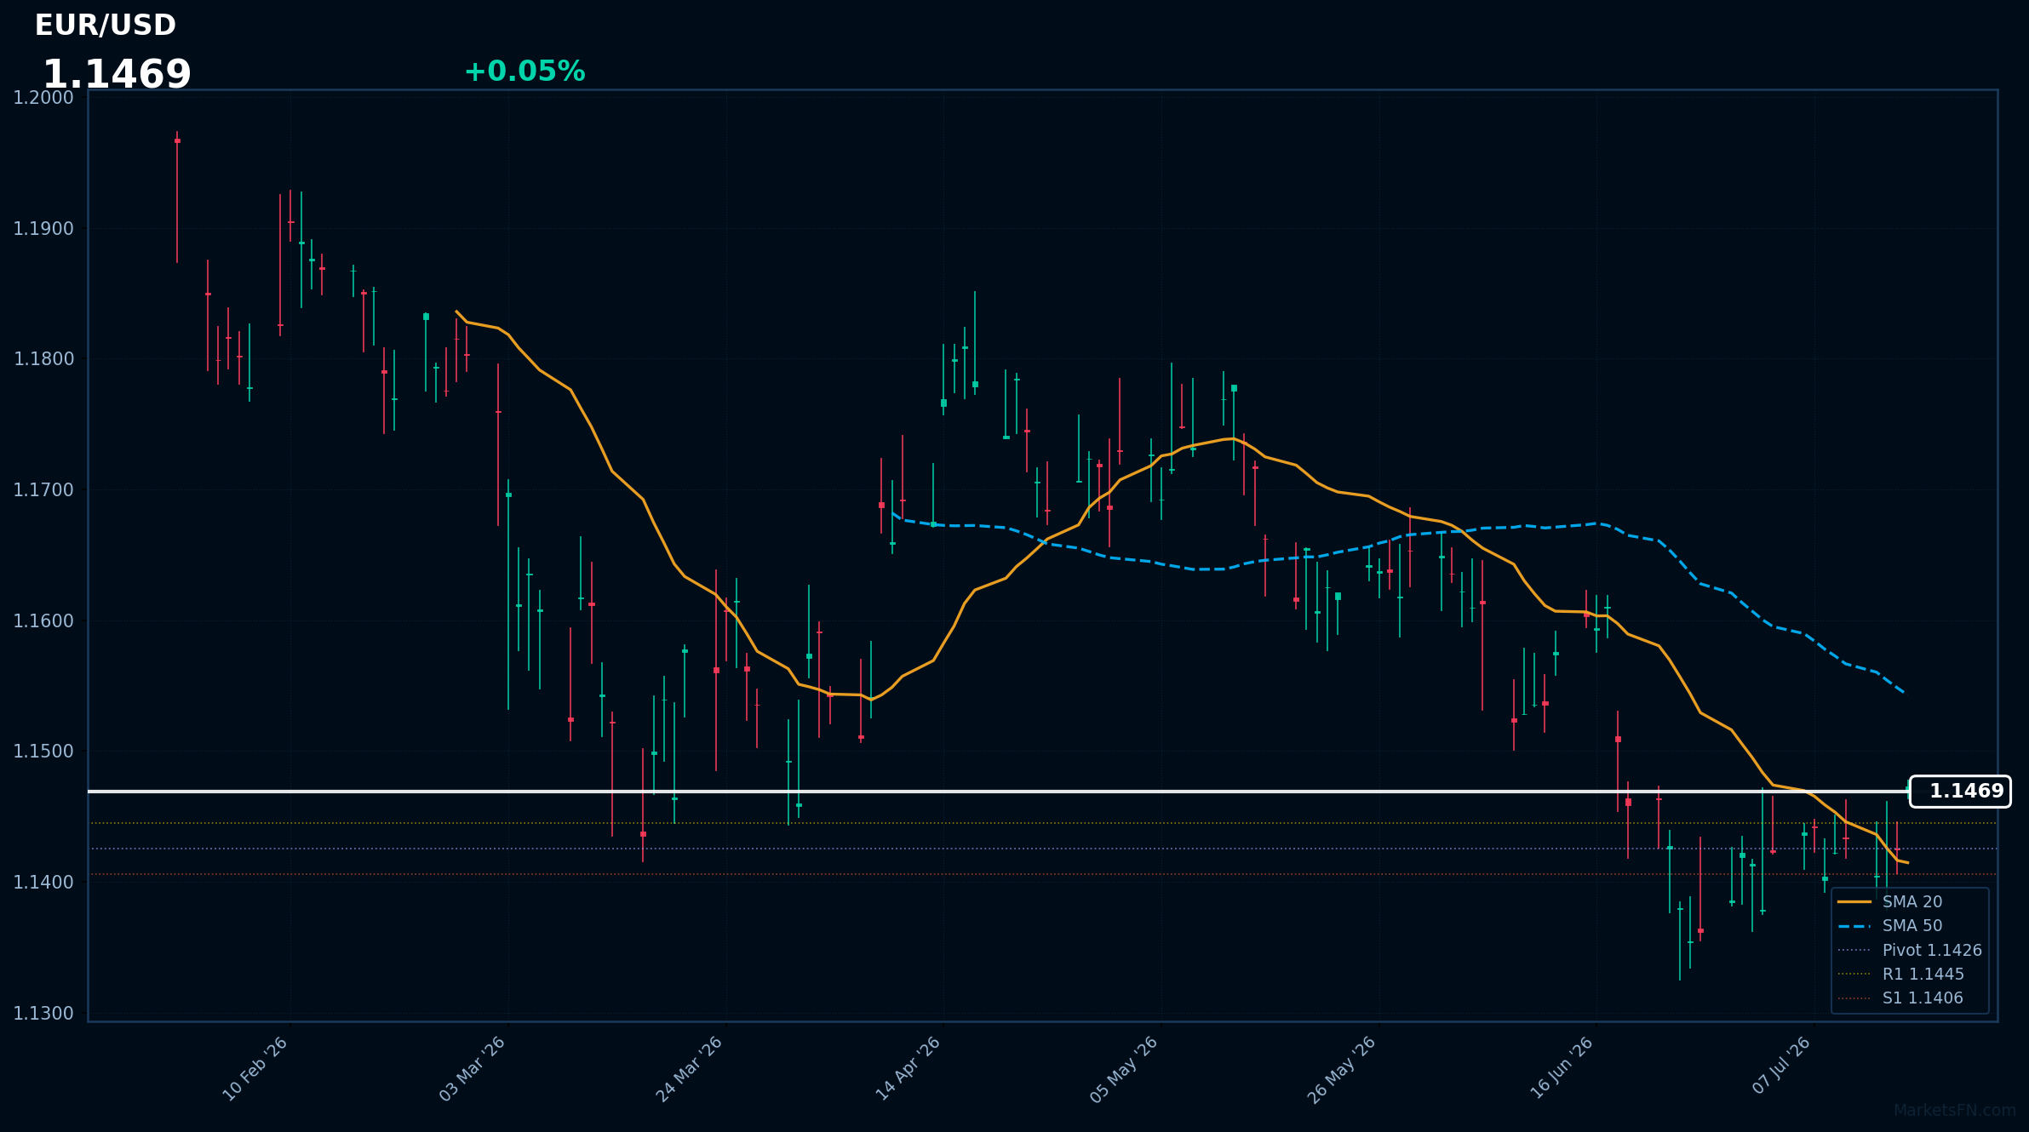Viewport: 2029px width, 1132px height.
Task: Click the 1.1700 y-axis label
Action: 43,490
